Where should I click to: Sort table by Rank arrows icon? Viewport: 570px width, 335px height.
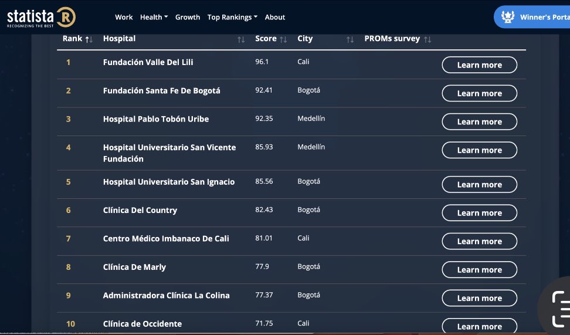[x=89, y=40]
